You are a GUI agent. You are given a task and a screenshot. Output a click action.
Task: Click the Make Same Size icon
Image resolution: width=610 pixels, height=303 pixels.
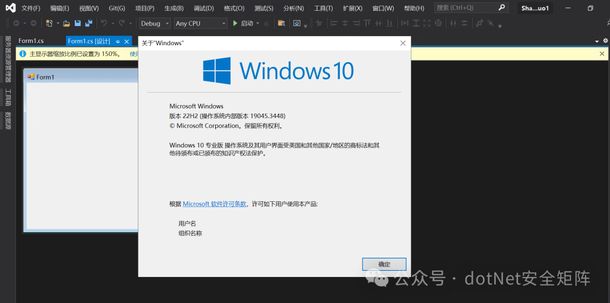pyautogui.click(x=427, y=23)
